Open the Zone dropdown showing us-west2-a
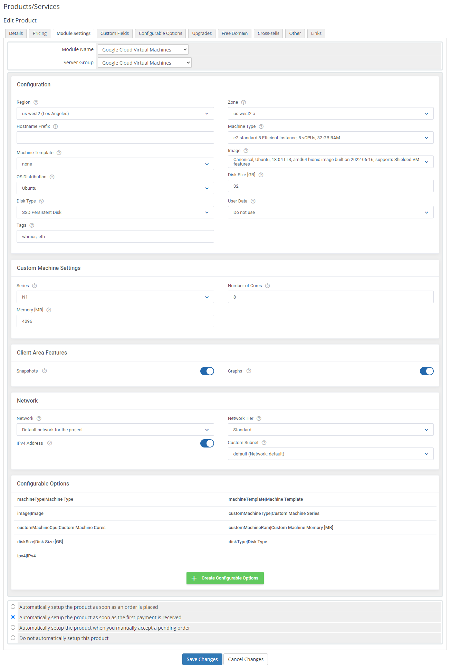This screenshot has width=451, height=669. pos(331,113)
